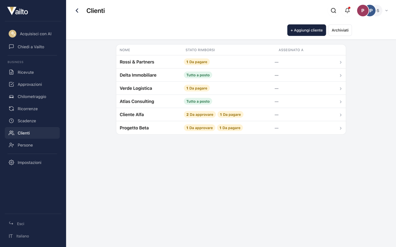The height and width of the screenshot is (247, 396).
Task: Click the Clienti page title
Action: point(95,11)
